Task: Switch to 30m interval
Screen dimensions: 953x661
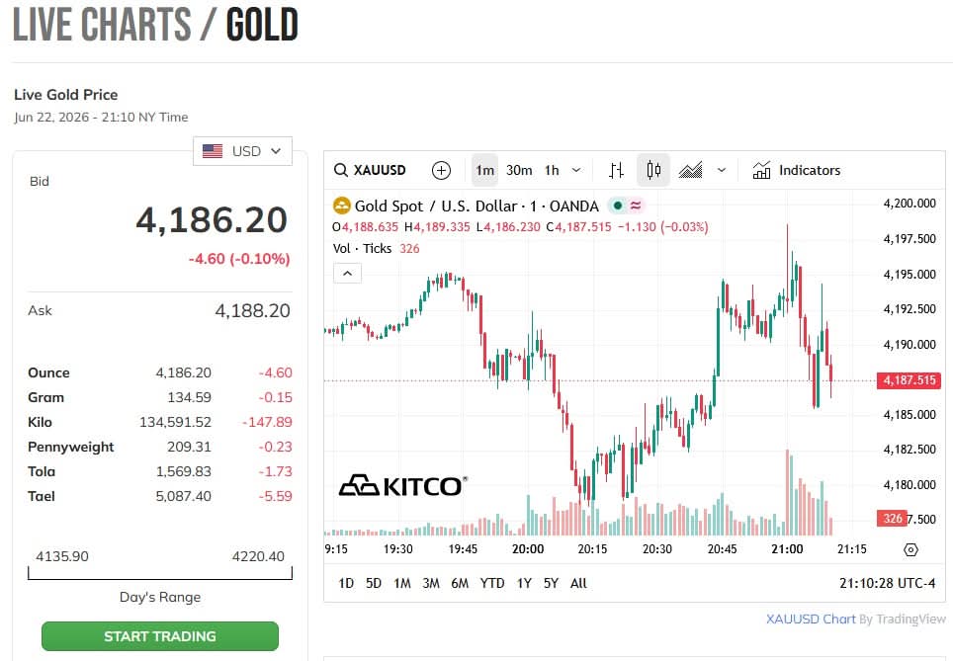Action: click(519, 171)
